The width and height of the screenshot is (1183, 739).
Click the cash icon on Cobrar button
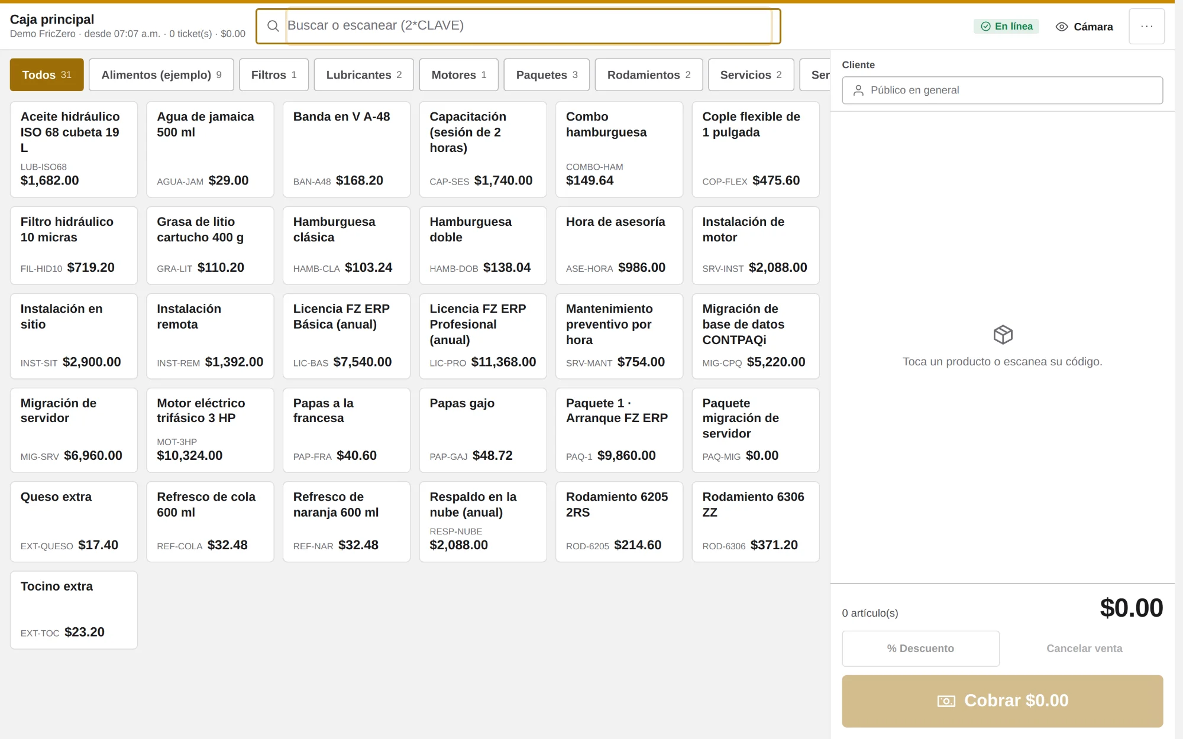coord(946,701)
